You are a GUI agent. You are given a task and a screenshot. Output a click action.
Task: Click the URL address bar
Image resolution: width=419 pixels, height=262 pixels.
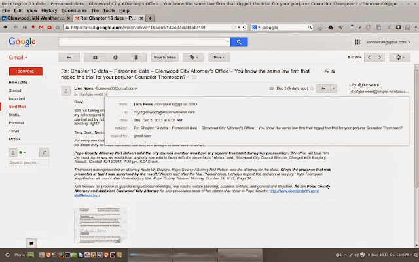[x=150, y=28]
